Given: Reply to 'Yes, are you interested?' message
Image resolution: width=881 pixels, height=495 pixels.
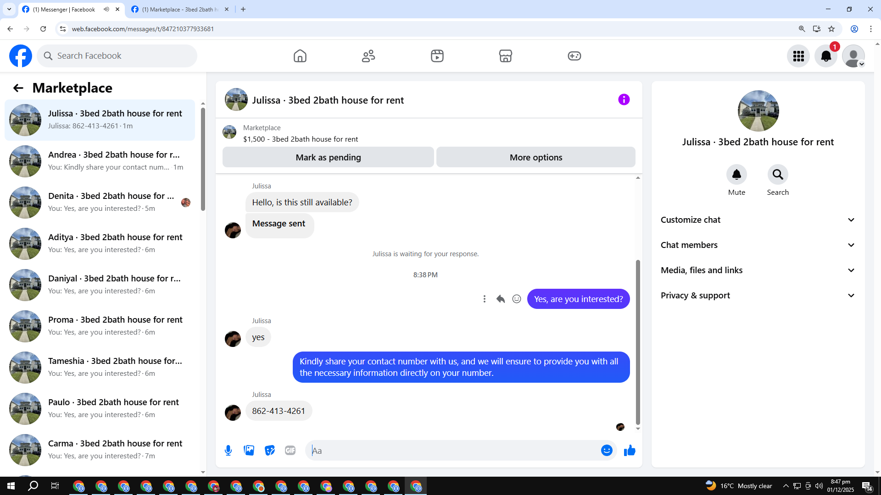Looking at the screenshot, I should click(x=501, y=299).
